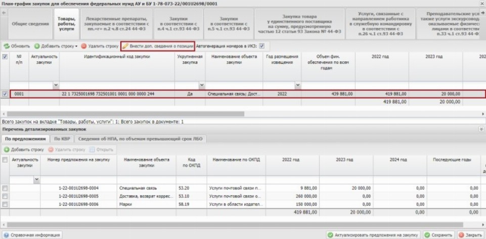Open Актуальность закупки filter dropdown in upper grid
This screenshot has width=486, height=239.
[x=56, y=85]
